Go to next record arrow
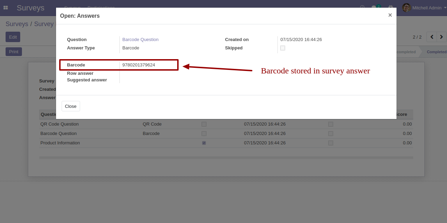This screenshot has height=223, width=447. pos(441,37)
